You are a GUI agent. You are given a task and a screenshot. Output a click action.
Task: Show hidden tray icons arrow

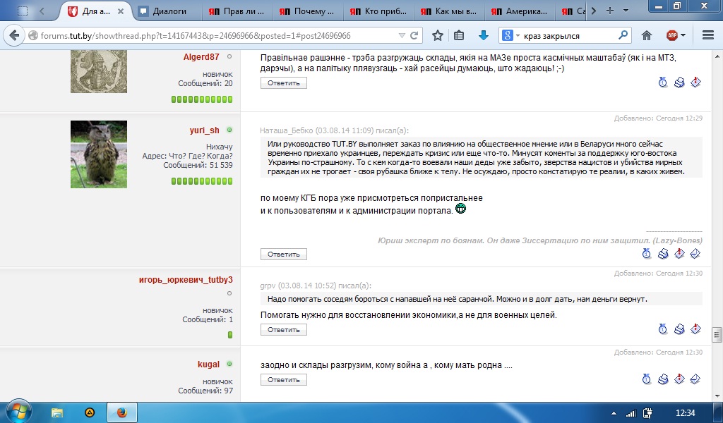tap(614, 413)
